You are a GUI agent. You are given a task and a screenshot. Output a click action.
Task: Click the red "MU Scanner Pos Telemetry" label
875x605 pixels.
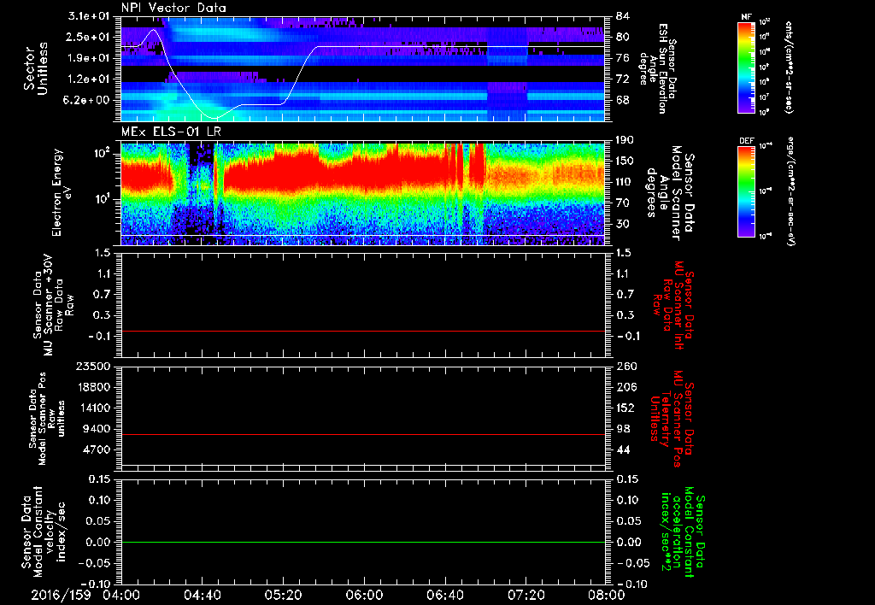672,419
